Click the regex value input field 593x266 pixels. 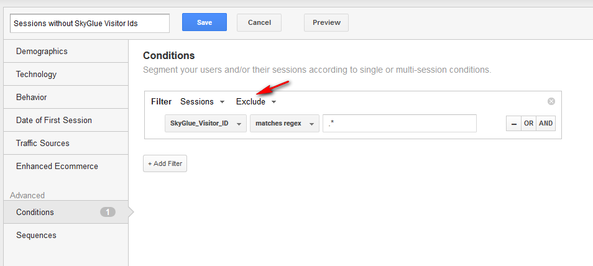[399, 123]
